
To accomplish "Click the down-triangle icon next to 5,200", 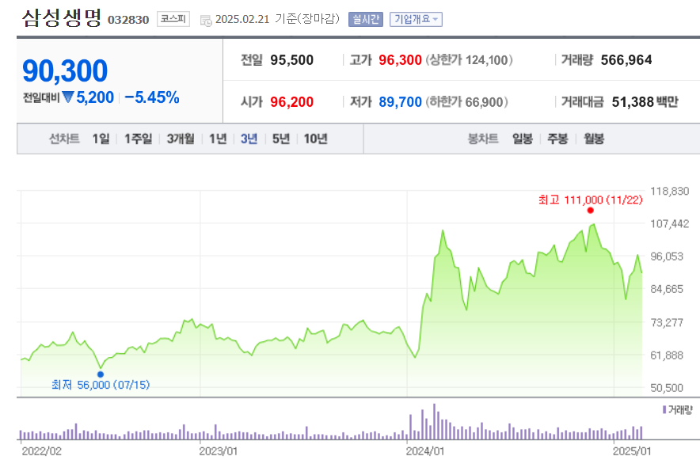I will point(68,97).
